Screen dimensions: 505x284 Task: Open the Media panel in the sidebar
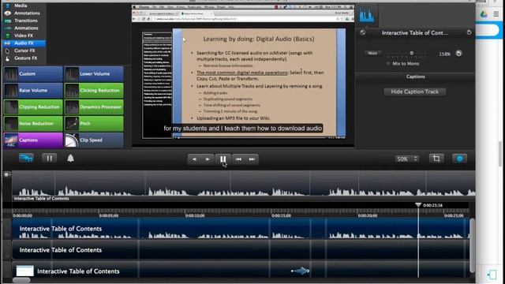21,6
